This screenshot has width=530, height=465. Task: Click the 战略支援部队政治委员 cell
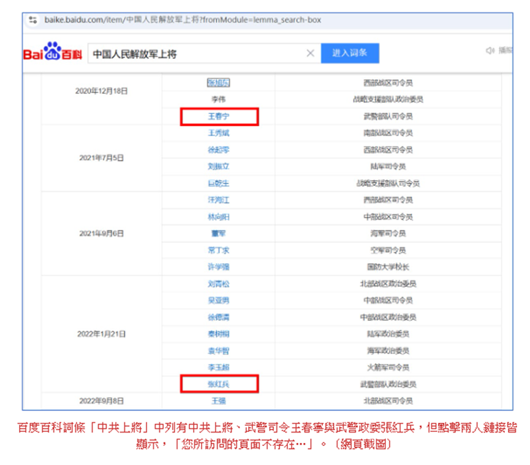click(x=388, y=99)
